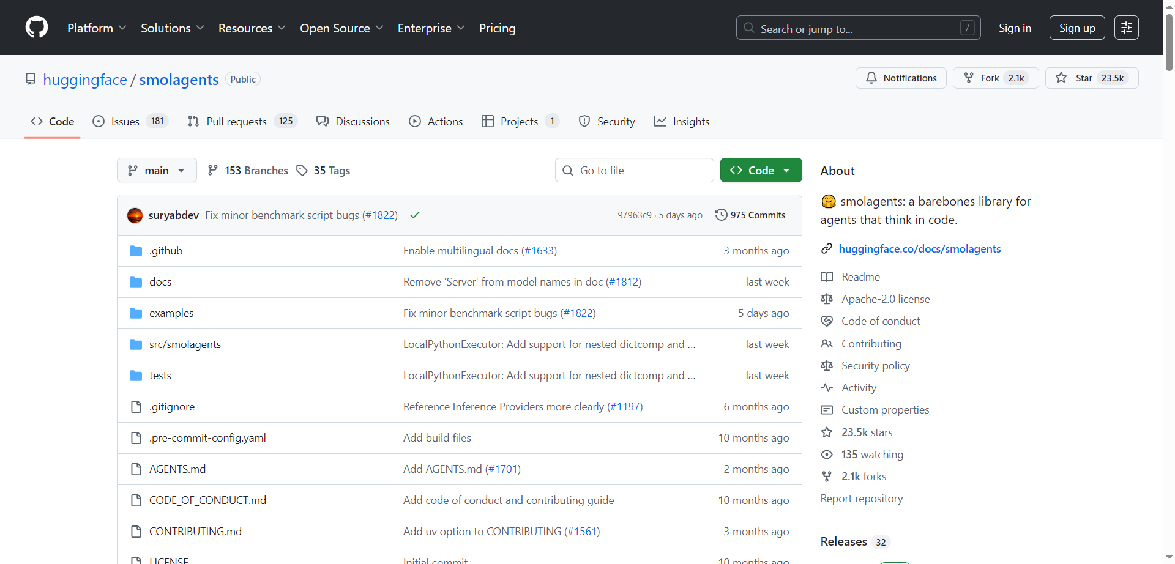Click the green commit status checkmark

(x=415, y=215)
